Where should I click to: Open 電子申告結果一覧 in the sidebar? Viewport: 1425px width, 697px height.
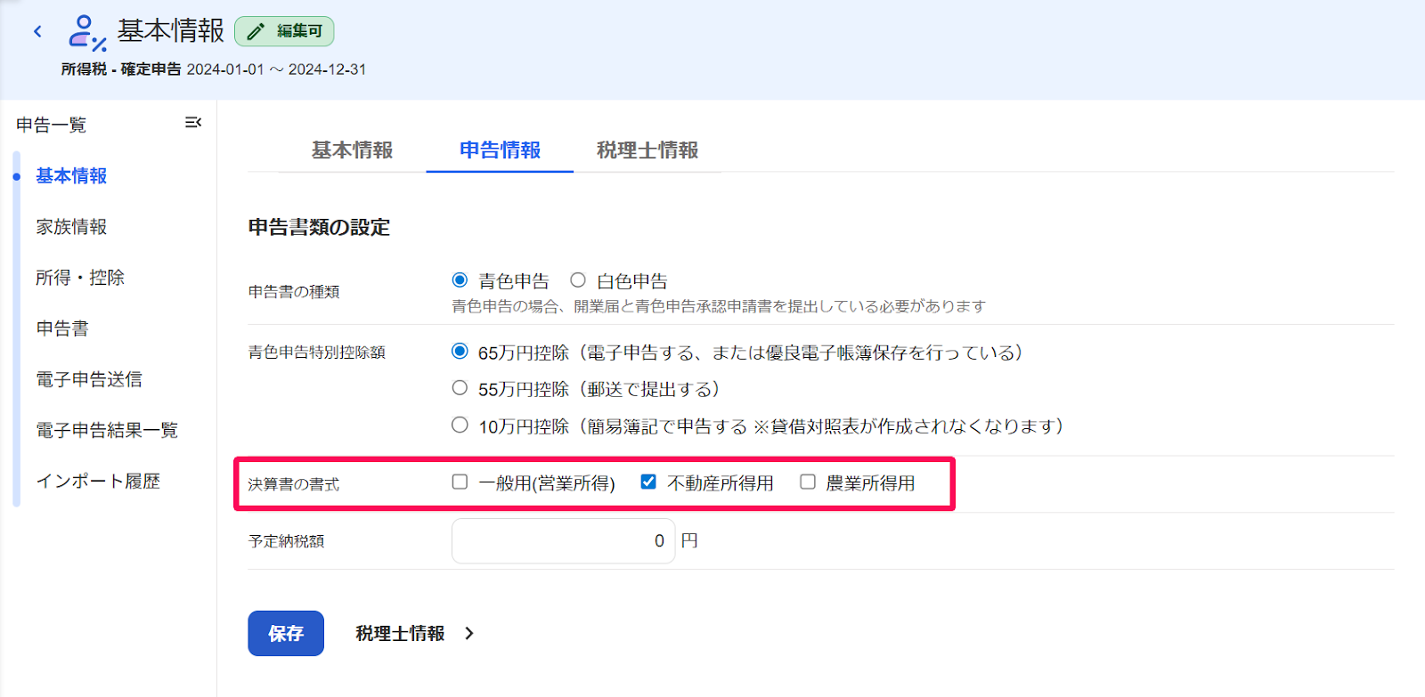107,430
